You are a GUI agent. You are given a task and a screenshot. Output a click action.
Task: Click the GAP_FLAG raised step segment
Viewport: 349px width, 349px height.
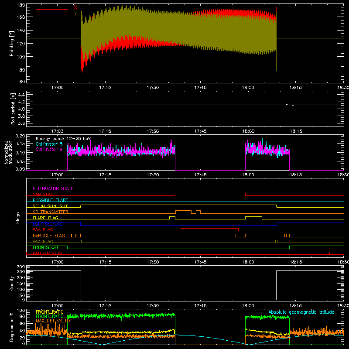click(x=210, y=193)
